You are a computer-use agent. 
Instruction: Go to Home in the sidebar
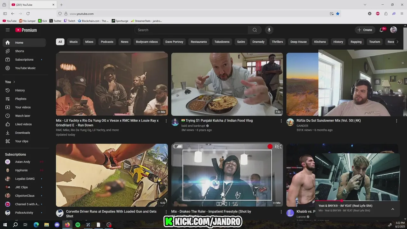tap(24, 43)
